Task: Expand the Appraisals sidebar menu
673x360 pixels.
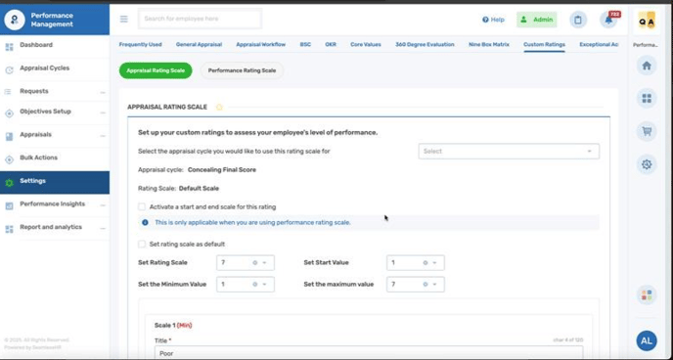Action: click(103, 136)
